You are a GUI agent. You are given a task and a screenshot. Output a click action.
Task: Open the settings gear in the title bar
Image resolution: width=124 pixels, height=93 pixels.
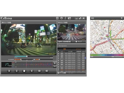61,18
